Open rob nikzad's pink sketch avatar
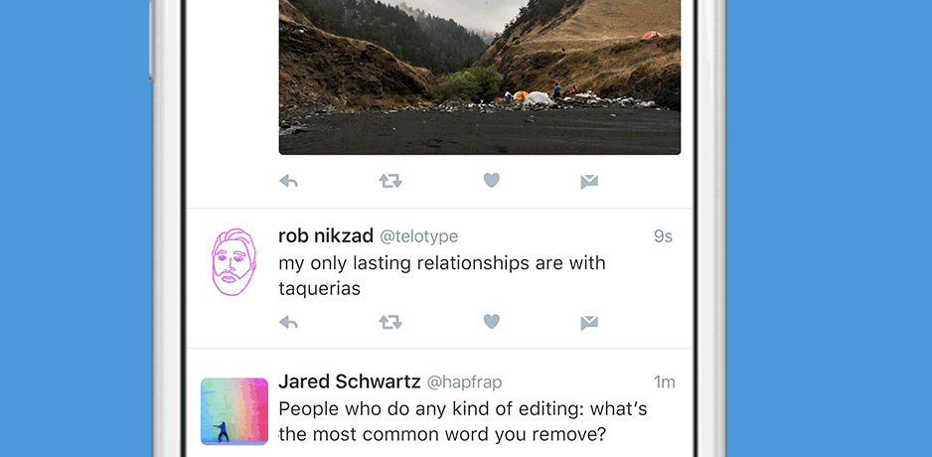This screenshot has width=932, height=457. (x=233, y=262)
